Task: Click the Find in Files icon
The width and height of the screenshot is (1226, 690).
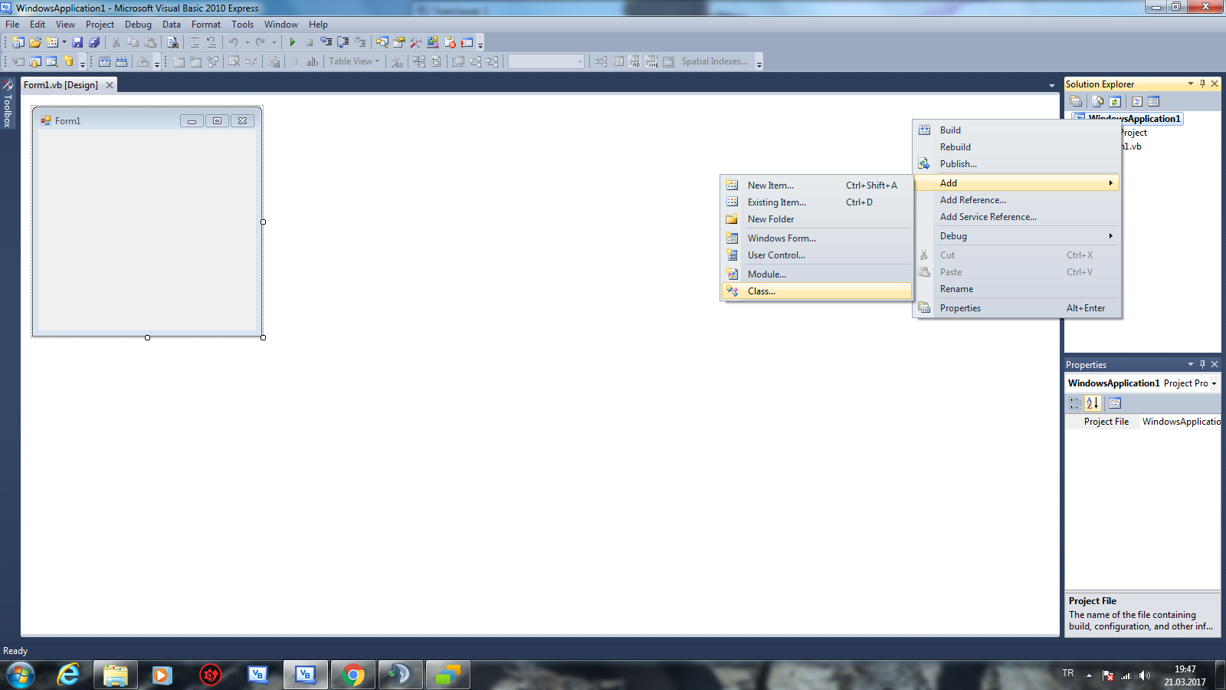Action: tap(172, 42)
